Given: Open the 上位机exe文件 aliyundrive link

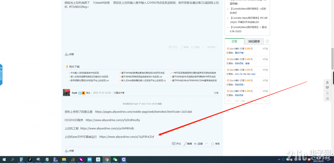Looking at the screenshot, I should pyautogui.click(x=126, y=137).
